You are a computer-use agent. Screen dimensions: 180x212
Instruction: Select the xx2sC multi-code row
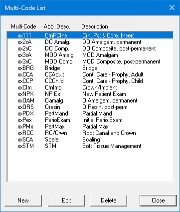coord(90,48)
